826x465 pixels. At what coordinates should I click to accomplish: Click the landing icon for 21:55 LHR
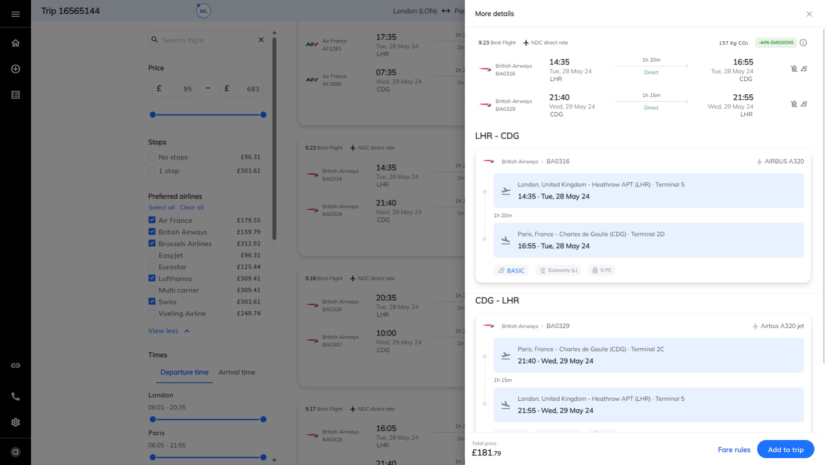pos(506,405)
